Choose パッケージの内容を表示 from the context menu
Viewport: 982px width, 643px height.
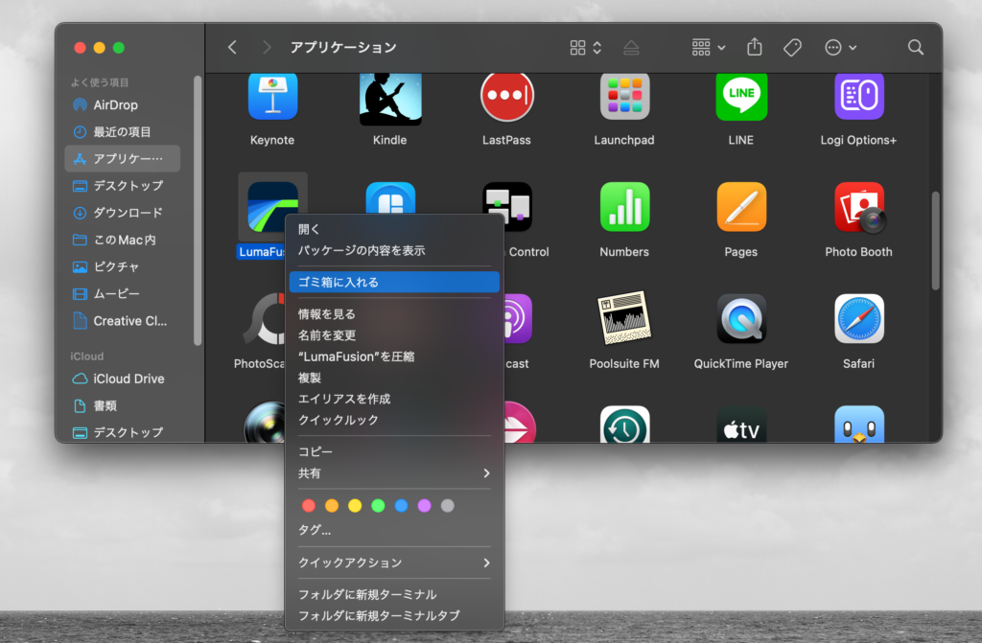[394, 250]
